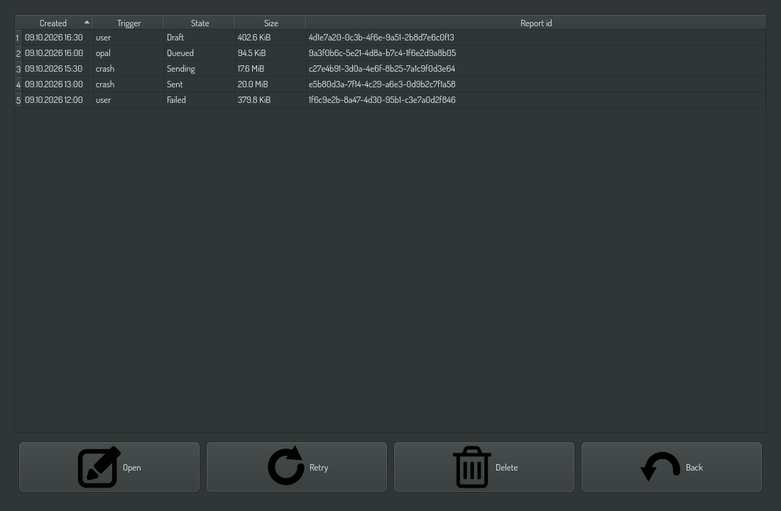The image size is (781, 511).
Task: Sort by the Created column header label
Action: pos(53,23)
